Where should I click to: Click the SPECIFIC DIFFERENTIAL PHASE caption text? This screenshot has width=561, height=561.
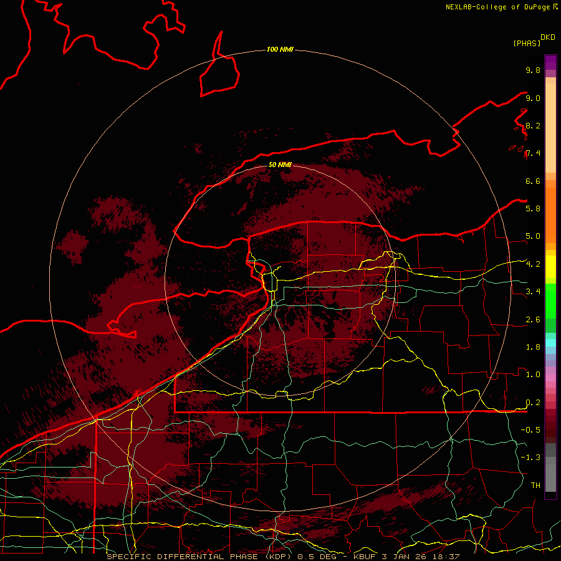(182, 557)
